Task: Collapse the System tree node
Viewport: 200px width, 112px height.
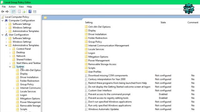Action: [10, 67]
